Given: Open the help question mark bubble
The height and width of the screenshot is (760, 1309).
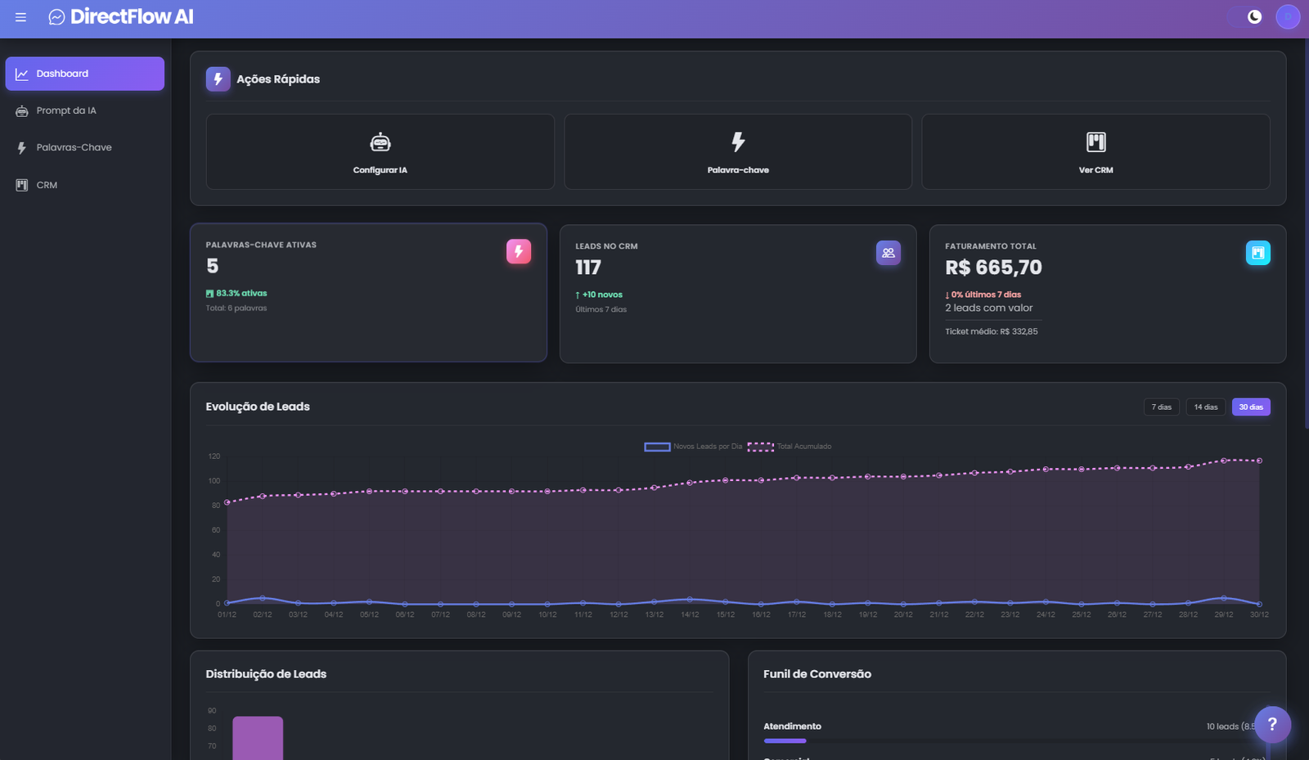Looking at the screenshot, I should [x=1272, y=724].
